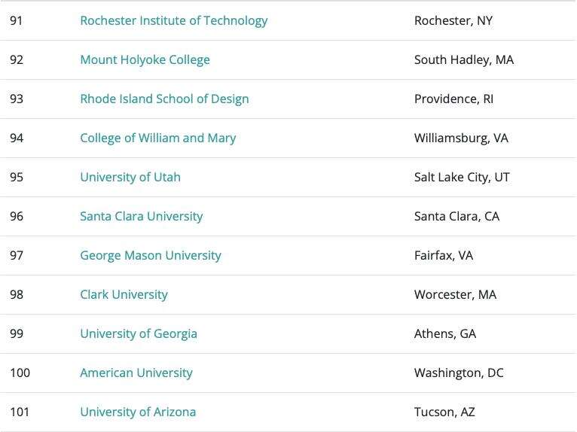
Task: Open the George Mason University link
Action: 151,256
